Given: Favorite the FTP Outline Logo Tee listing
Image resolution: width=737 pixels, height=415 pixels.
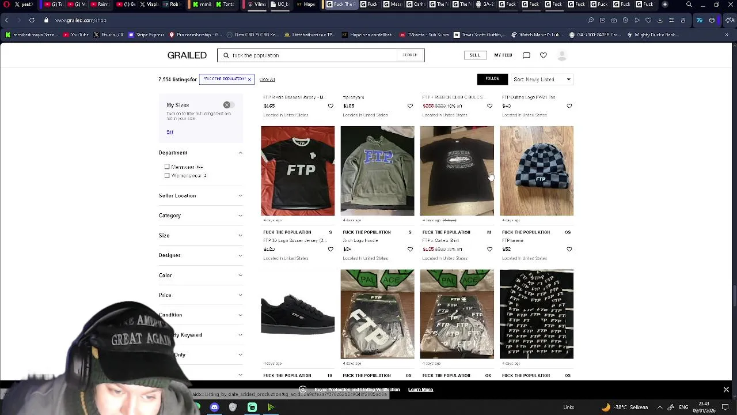Looking at the screenshot, I should 569,106.
